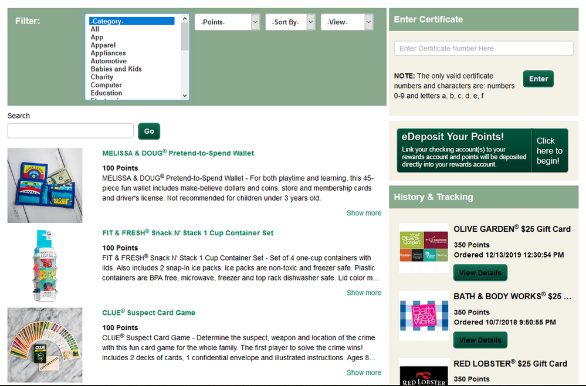
Task: Open the View dropdown
Action: [347, 22]
